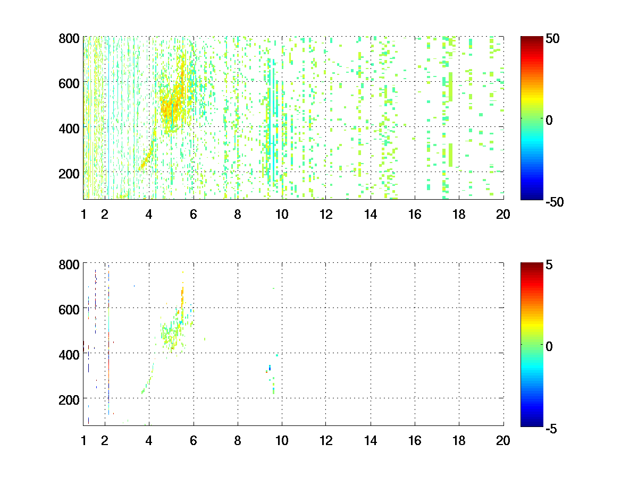Click the colorbar label "-5"
This screenshot has width=638, height=478.
(x=552, y=428)
